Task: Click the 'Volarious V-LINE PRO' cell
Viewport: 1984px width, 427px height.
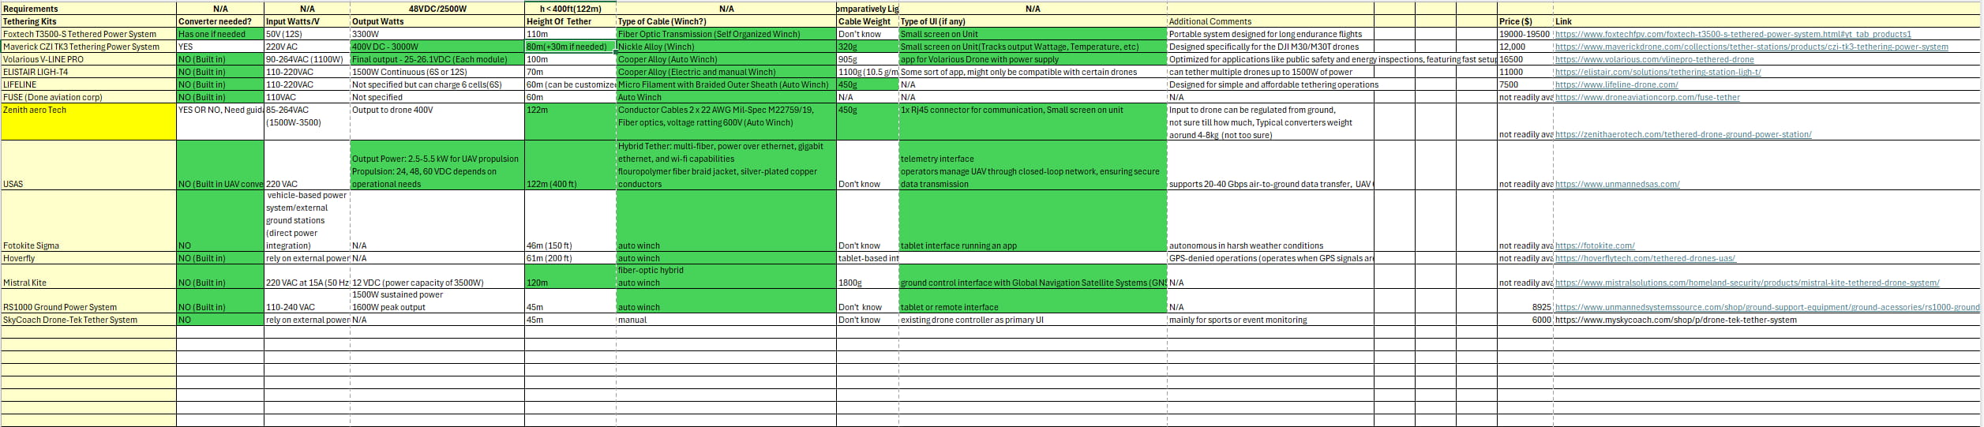Action: point(88,59)
